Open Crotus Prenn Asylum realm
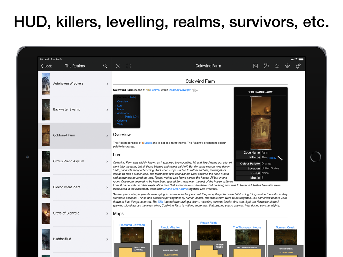343x257 pixels. click(x=75, y=161)
